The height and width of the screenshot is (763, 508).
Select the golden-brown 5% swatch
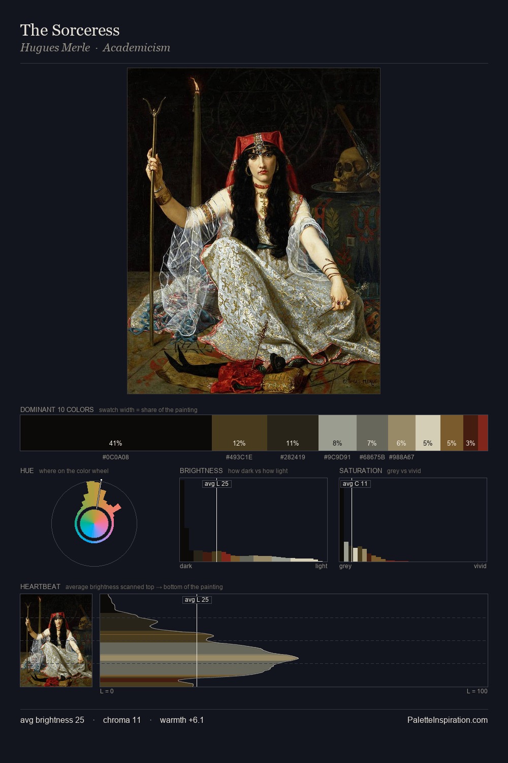(x=452, y=433)
